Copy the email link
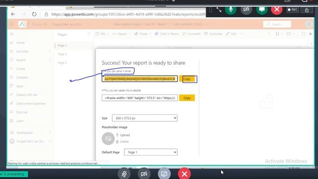318x179 pixels. pyautogui.click(x=187, y=79)
